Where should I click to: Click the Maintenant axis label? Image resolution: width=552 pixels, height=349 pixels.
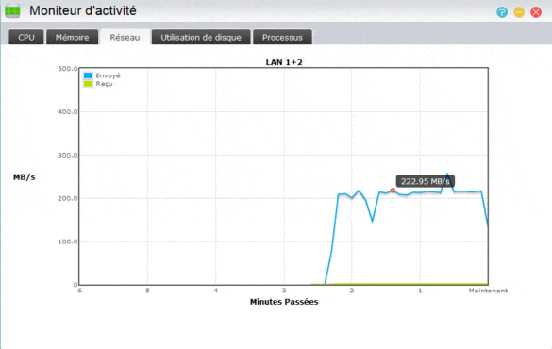click(x=488, y=291)
